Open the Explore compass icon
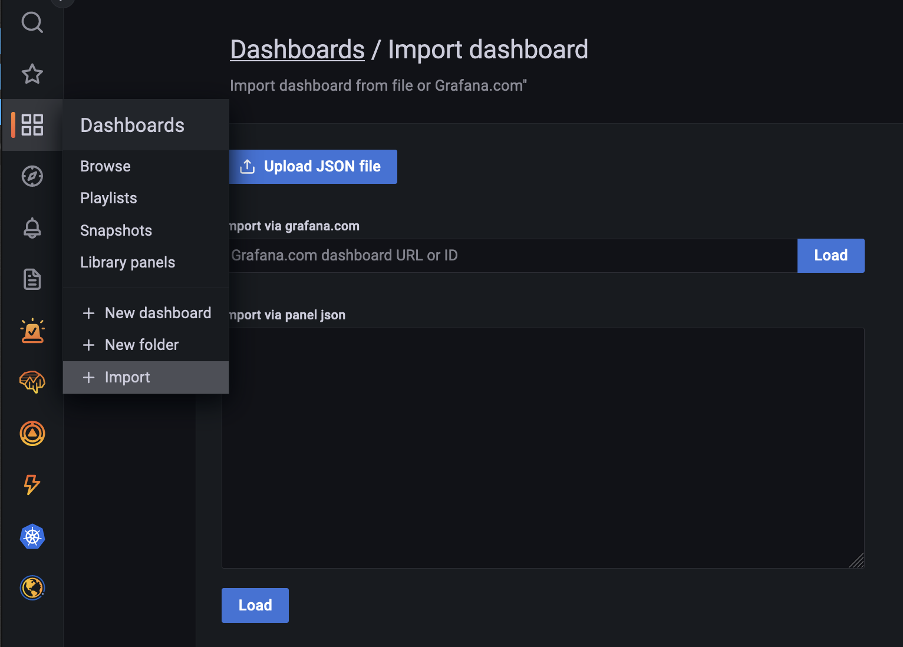 [x=32, y=176]
